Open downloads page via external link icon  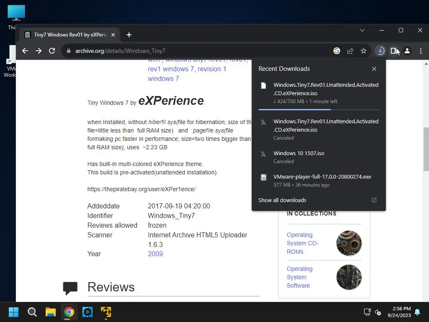[x=374, y=200]
